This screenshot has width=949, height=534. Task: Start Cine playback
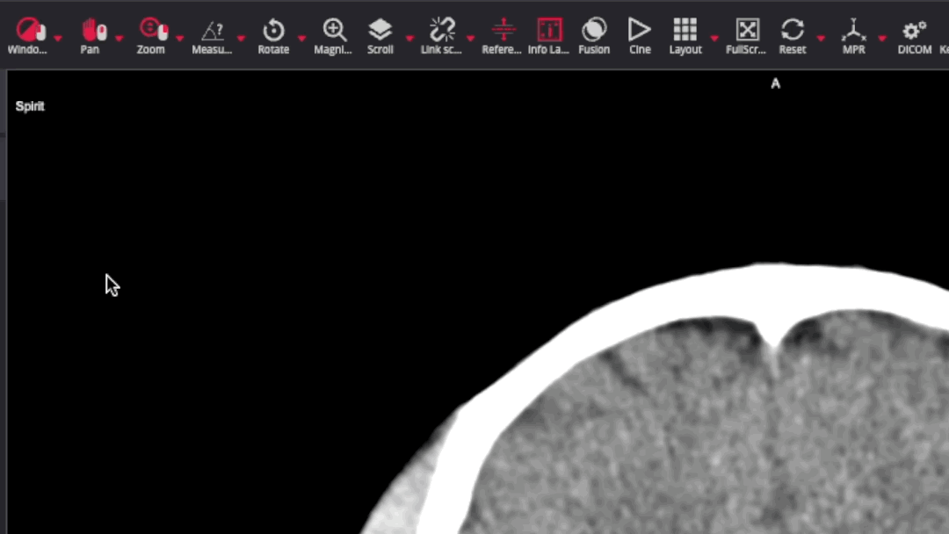(640, 36)
